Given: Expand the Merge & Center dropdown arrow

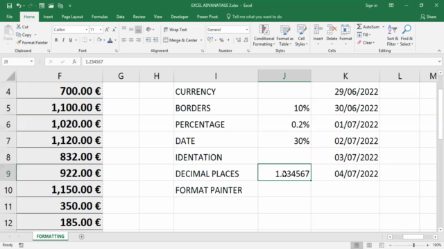Looking at the screenshot, I should point(201,40).
